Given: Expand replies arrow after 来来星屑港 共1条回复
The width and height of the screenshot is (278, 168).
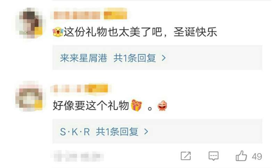Looking at the screenshot, I should click(164, 58).
